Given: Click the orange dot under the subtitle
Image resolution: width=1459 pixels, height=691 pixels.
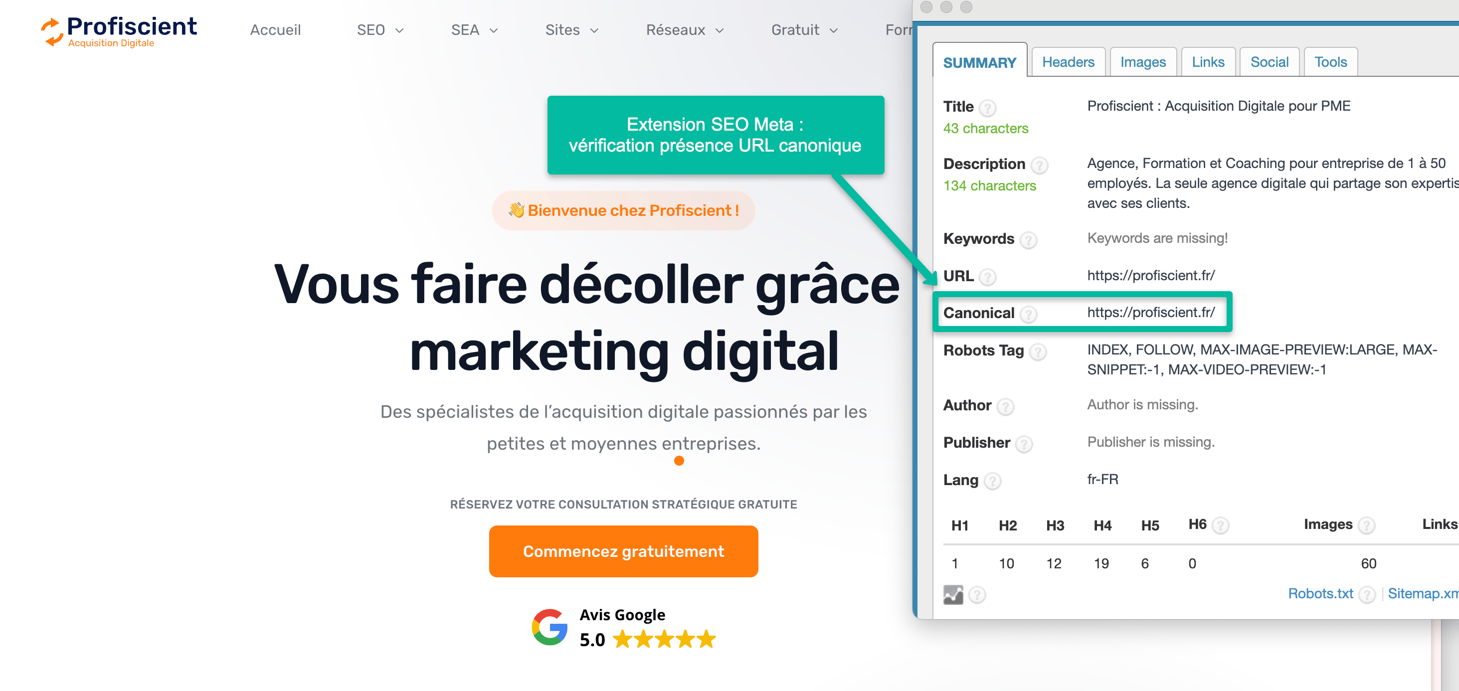Looking at the screenshot, I should (x=679, y=461).
